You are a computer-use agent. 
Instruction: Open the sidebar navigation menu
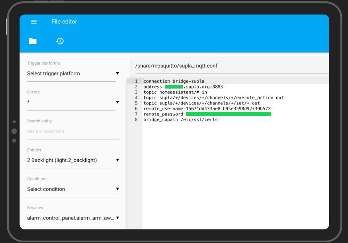(x=34, y=22)
